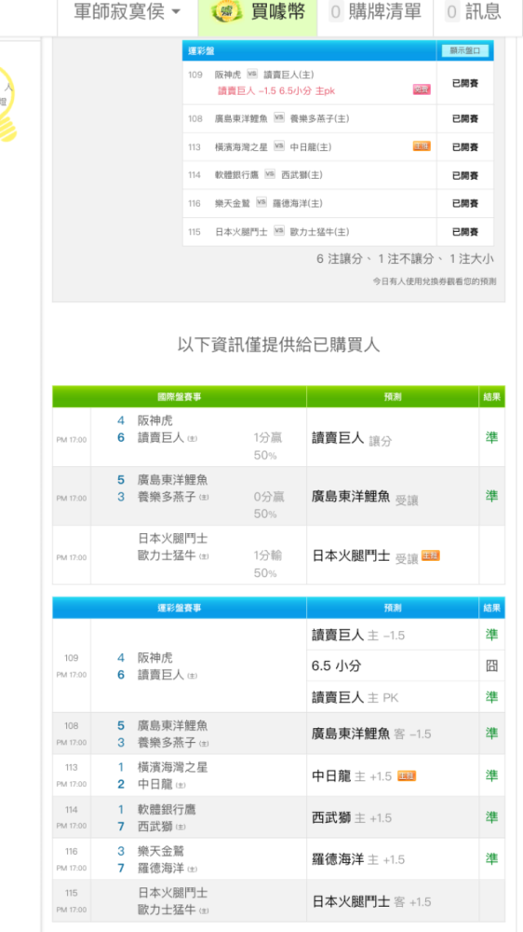
Task: Click the pink 免費 badge in row 109
Action: coord(422,89)
